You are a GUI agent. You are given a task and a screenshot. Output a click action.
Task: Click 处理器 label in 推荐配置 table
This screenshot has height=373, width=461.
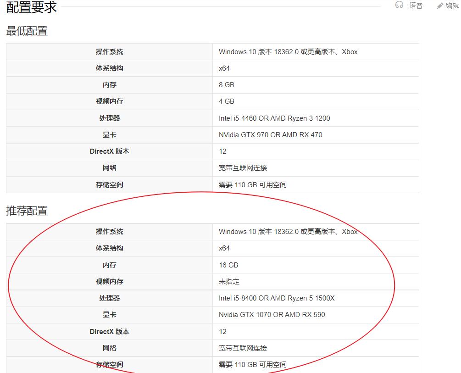click(109, 298)
